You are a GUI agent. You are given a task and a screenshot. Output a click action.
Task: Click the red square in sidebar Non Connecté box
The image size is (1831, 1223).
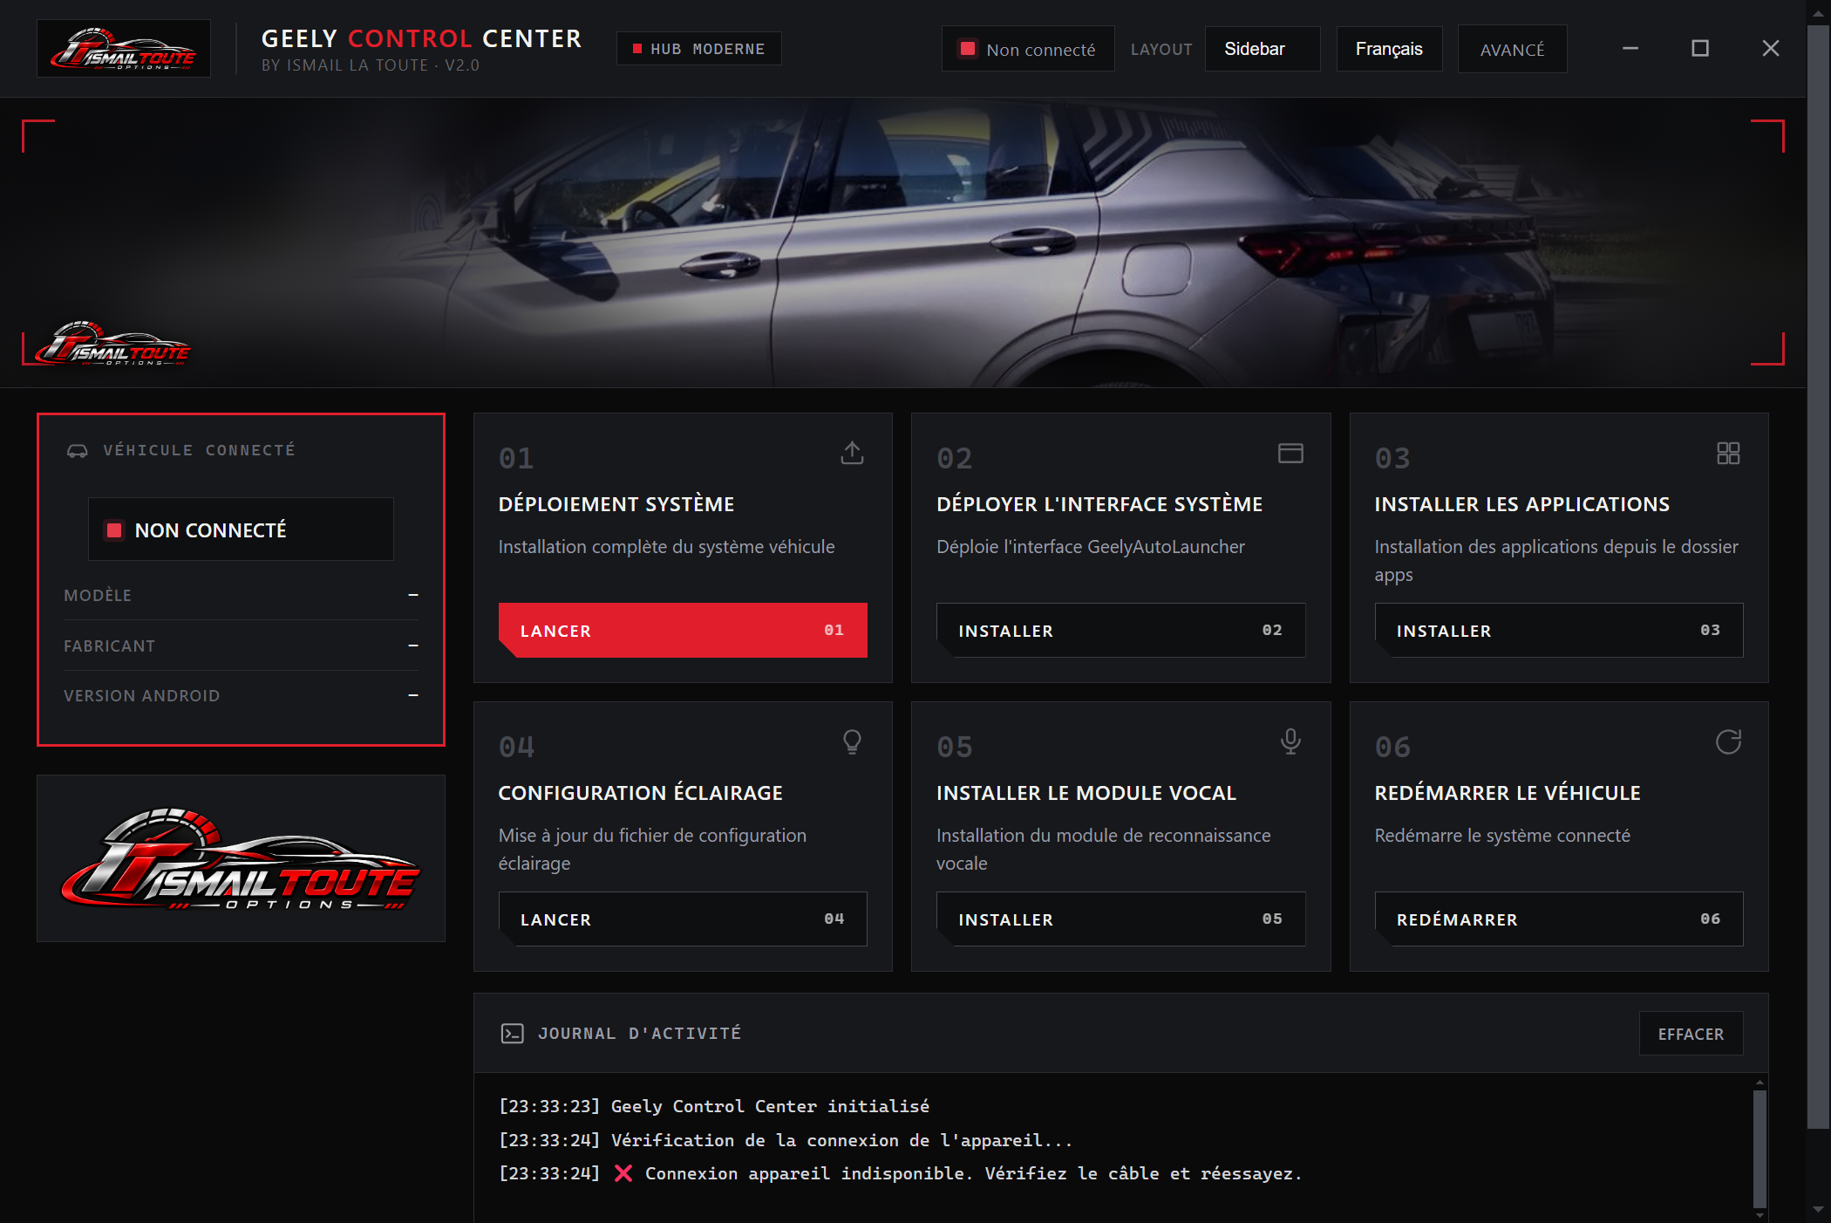point(114,530)
